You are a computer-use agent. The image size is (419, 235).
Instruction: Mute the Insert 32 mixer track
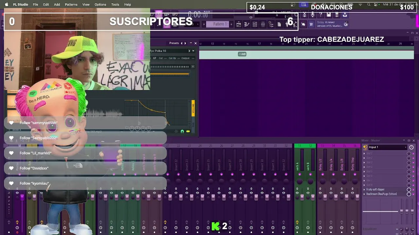[x=286, y=174]
